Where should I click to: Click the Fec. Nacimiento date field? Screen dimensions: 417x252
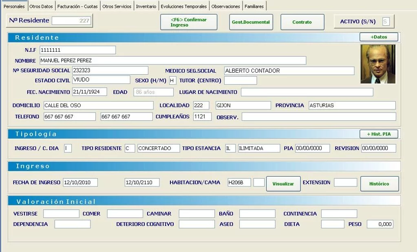click(89, 92)
